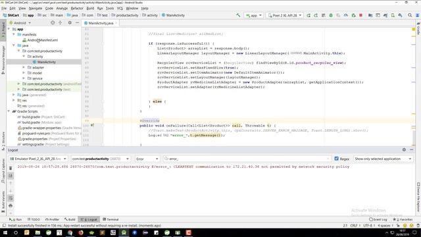Viewport: 421px width, 237px height.
Task: Hide the Project panel with minus icon
Action: 78,23
